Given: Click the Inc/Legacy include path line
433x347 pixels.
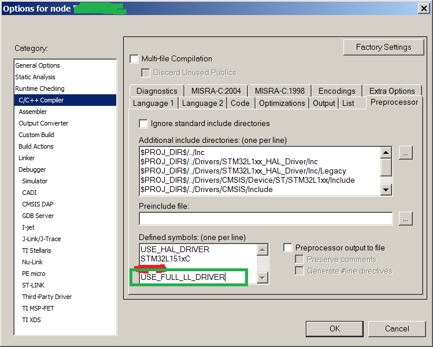Looking at the screenshot, I should pyautogui.click(x=243, y=171).
